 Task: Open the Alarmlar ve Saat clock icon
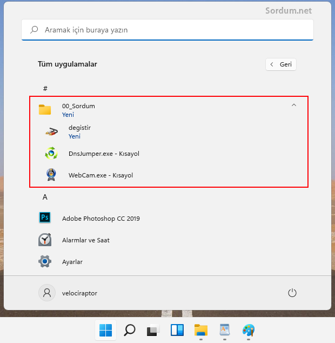tap(45, 240)
